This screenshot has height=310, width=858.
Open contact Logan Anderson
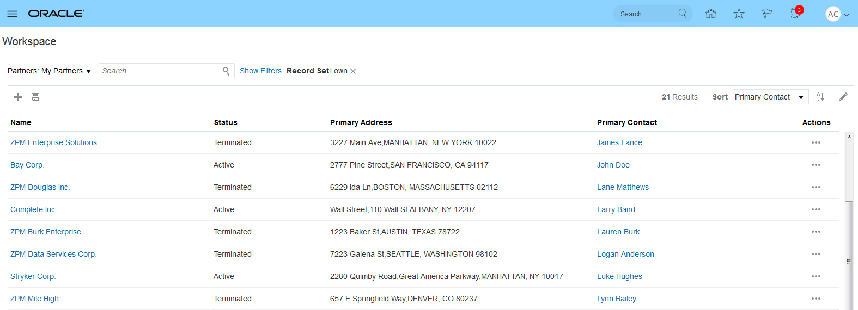click(x=625, y=254)
